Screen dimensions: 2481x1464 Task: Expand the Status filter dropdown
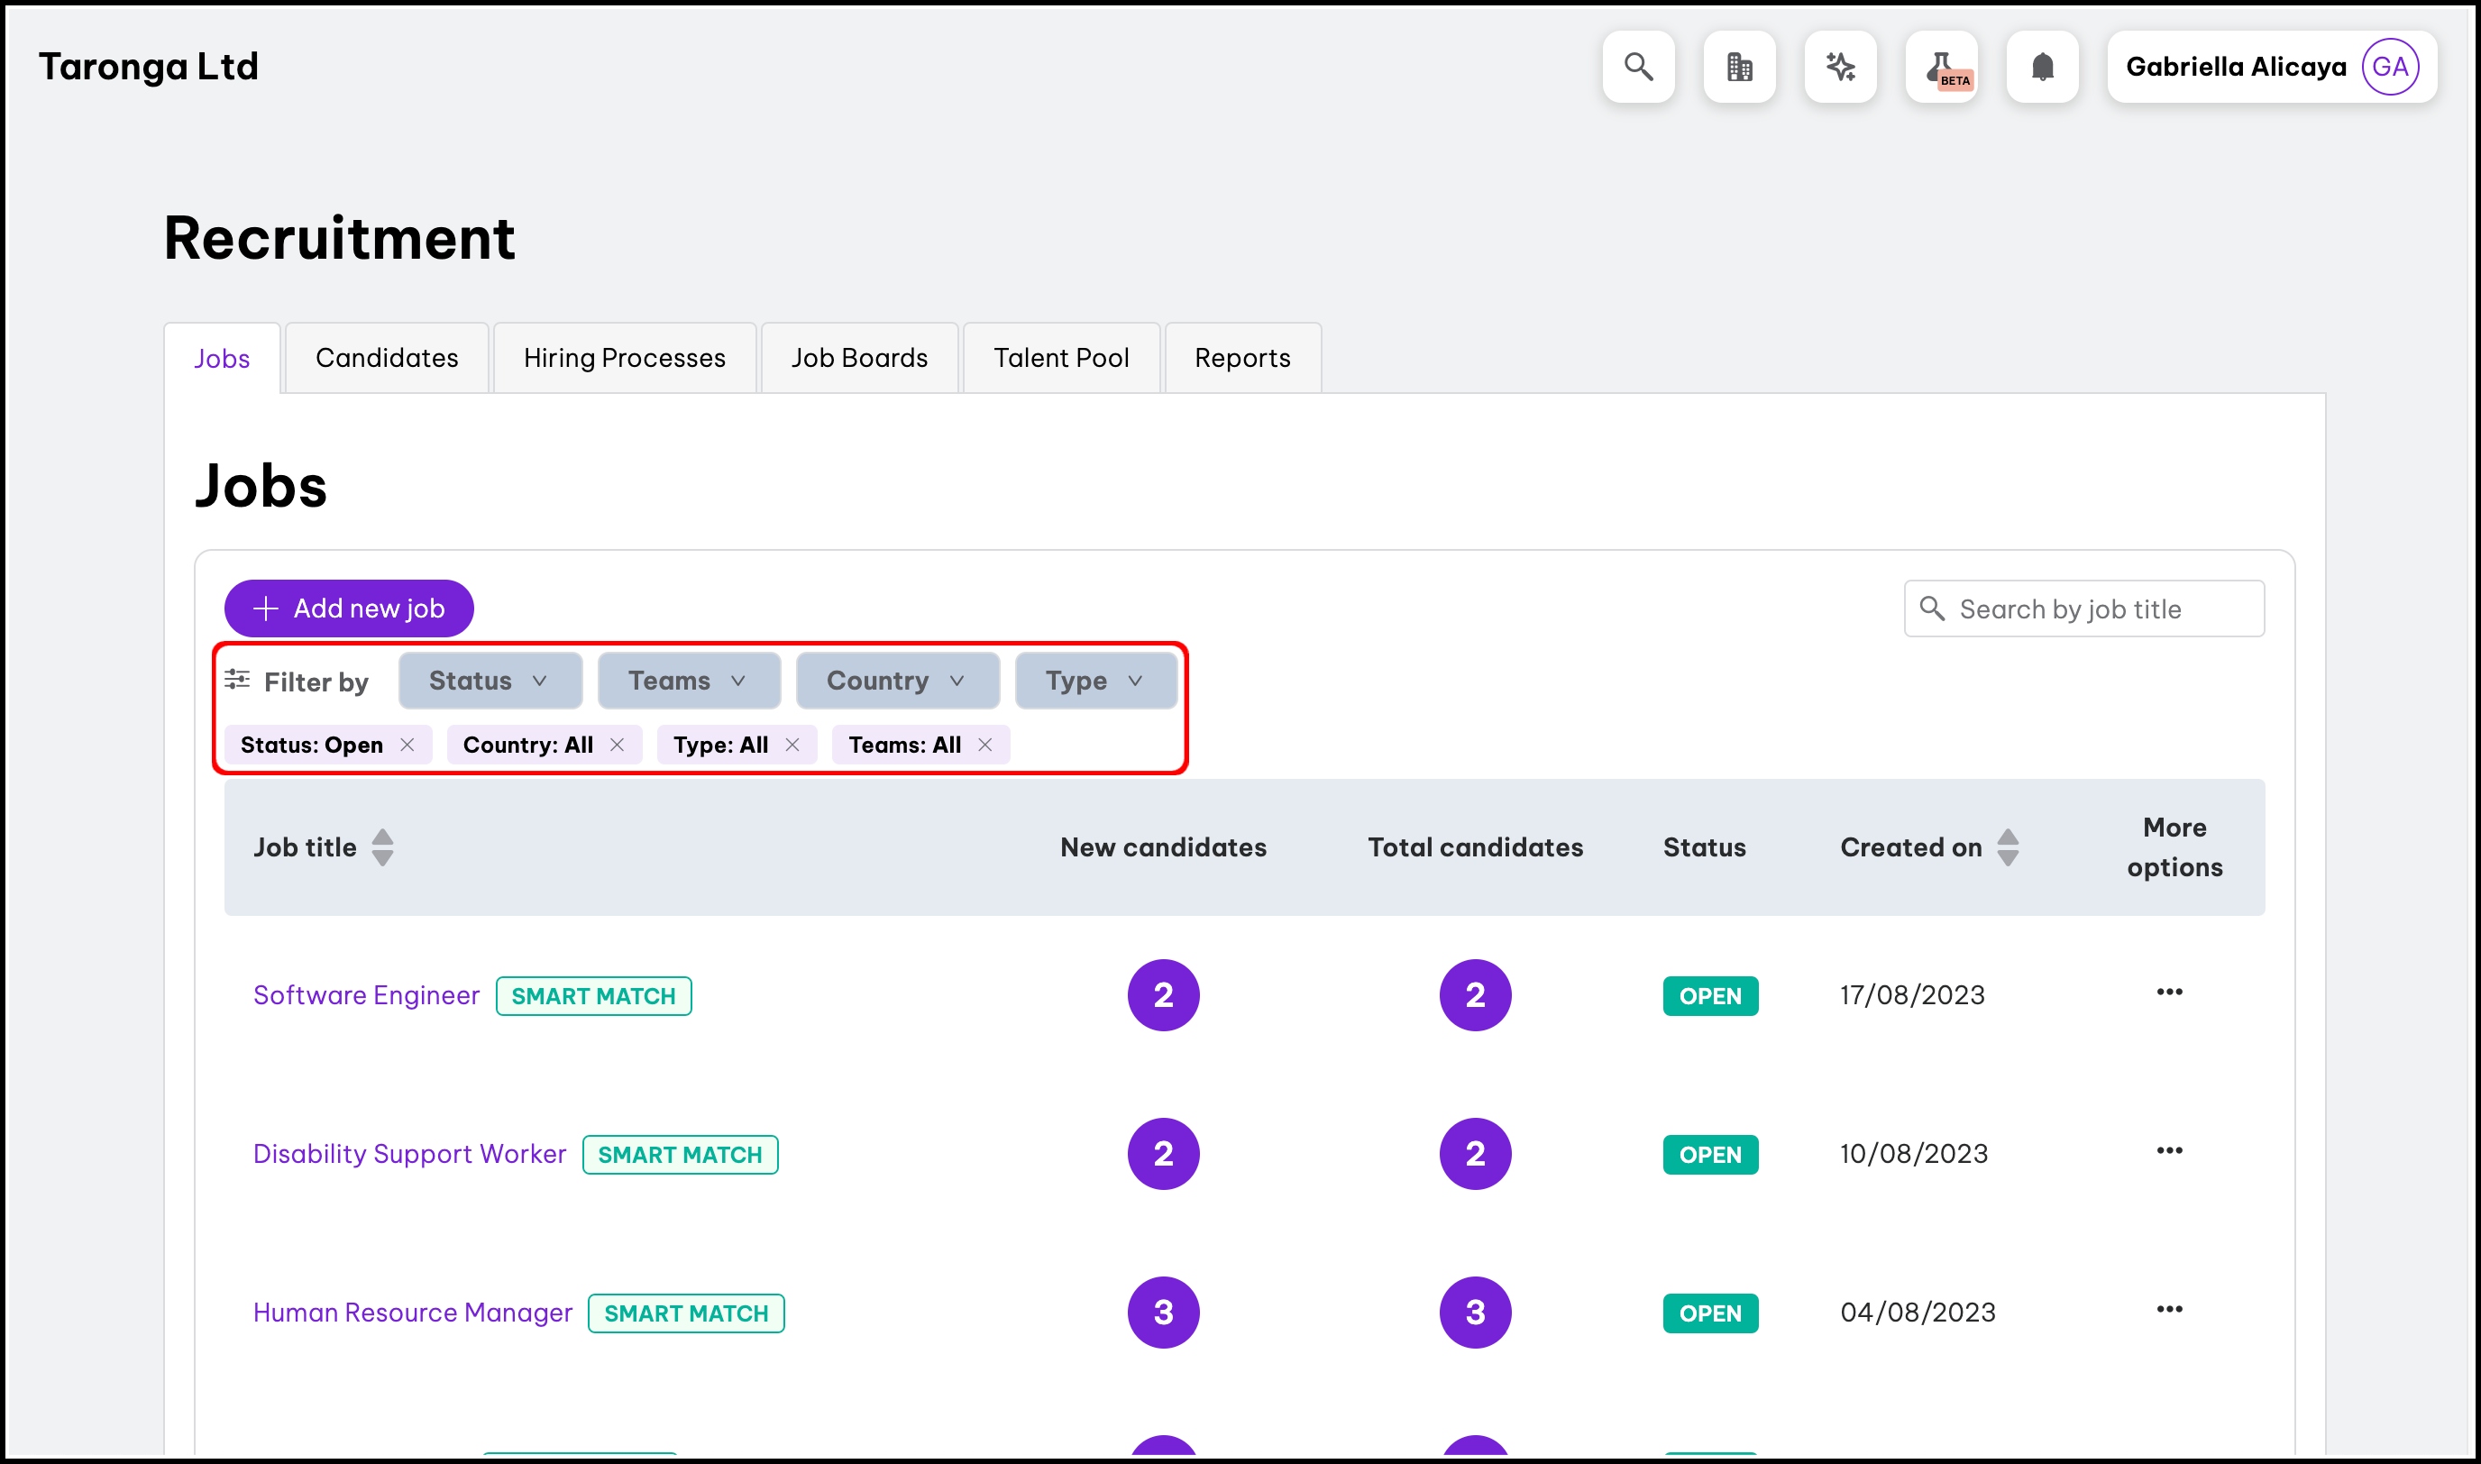coord(490,681)
